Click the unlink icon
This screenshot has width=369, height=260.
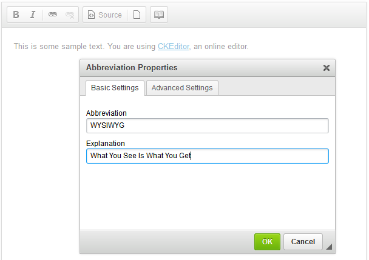click(70, 15)
